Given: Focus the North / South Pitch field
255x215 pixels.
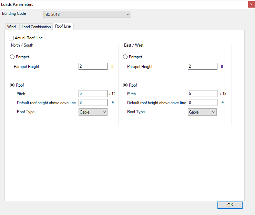Looking at the screenshot, I should coord(93,94).
